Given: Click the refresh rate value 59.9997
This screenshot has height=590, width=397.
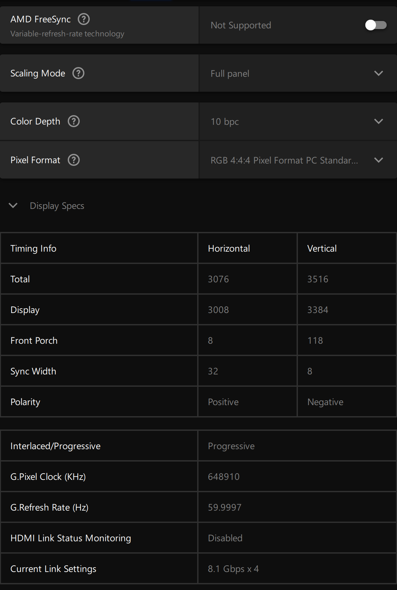Looking at the screenshot, I should [x=225, y=507].
